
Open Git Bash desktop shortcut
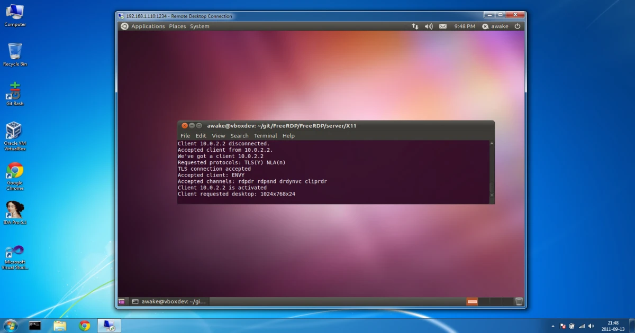tap(15, 94)
